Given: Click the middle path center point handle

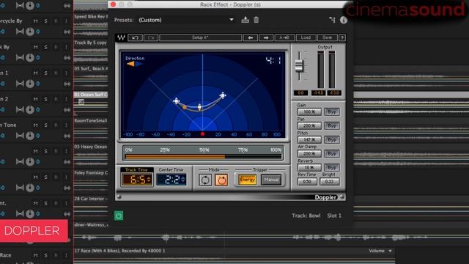Looking at the screenshot, I should coord(199,106).
